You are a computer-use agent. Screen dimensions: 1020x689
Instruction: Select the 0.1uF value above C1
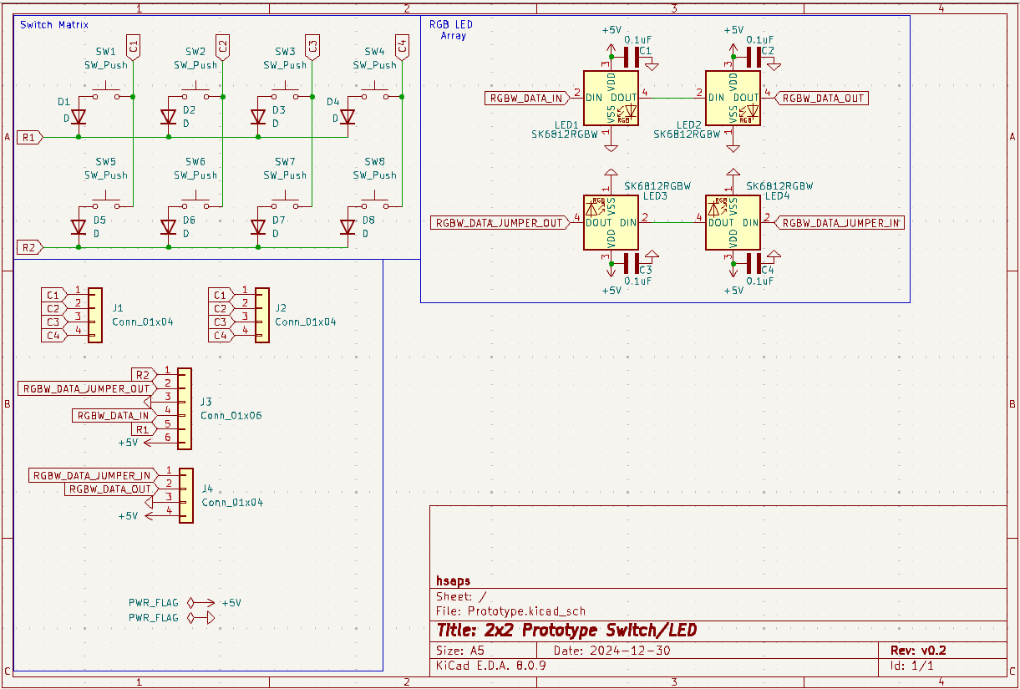pyautogui.click(x=640, y=39)
